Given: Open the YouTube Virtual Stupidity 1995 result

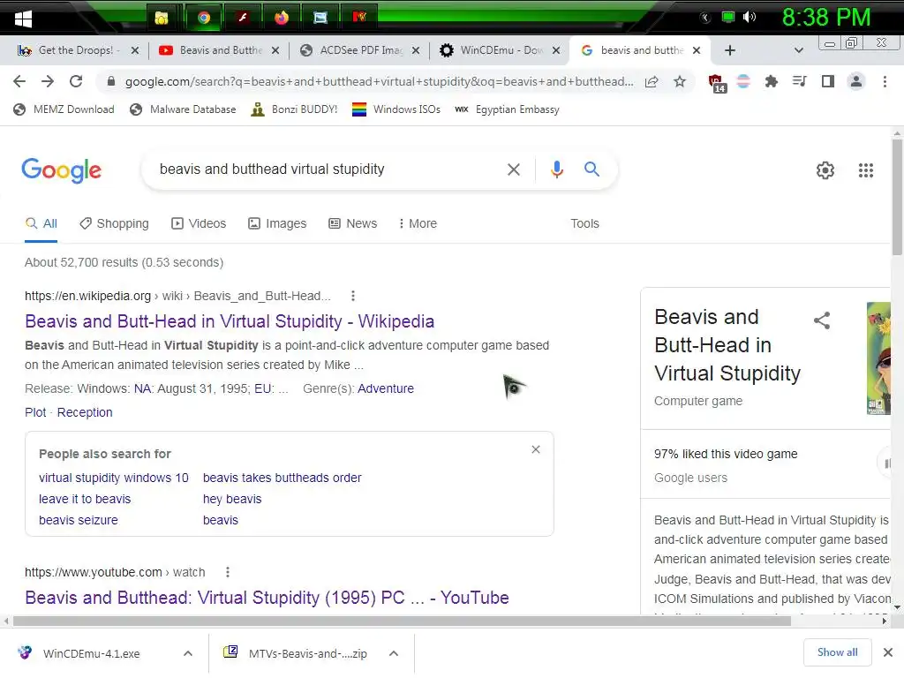Looking at the screenshot, I should click(267, 598).
